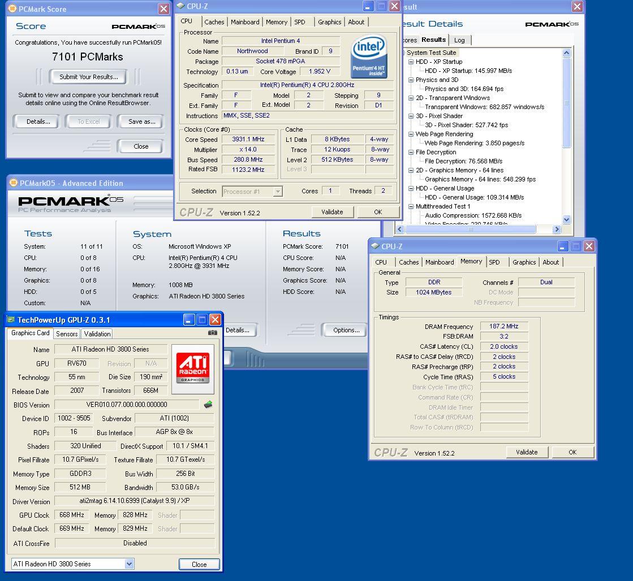Click the Specification field in CPU-Z
The image size is (633, 581).
(307, 85)
